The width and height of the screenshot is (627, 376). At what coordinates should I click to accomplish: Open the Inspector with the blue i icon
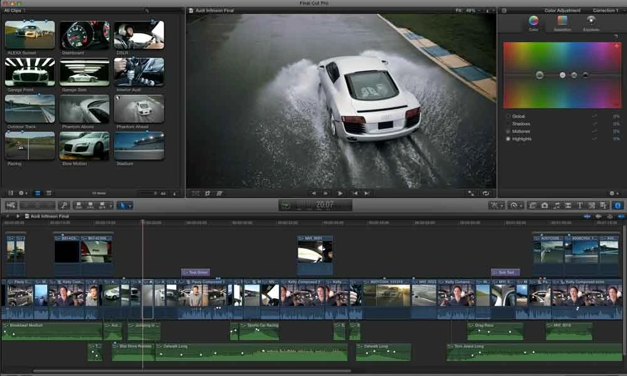click(617, 206)
